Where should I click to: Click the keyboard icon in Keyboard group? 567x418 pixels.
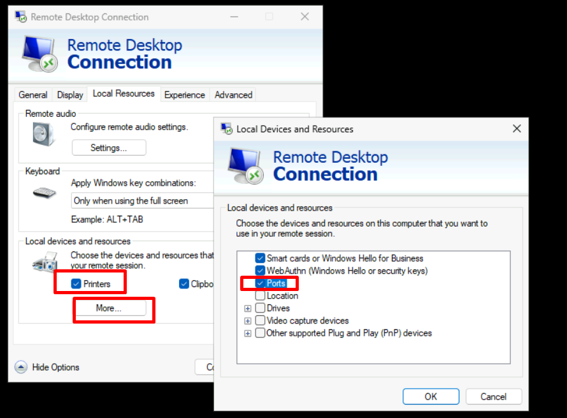click(x=44, y=192)
